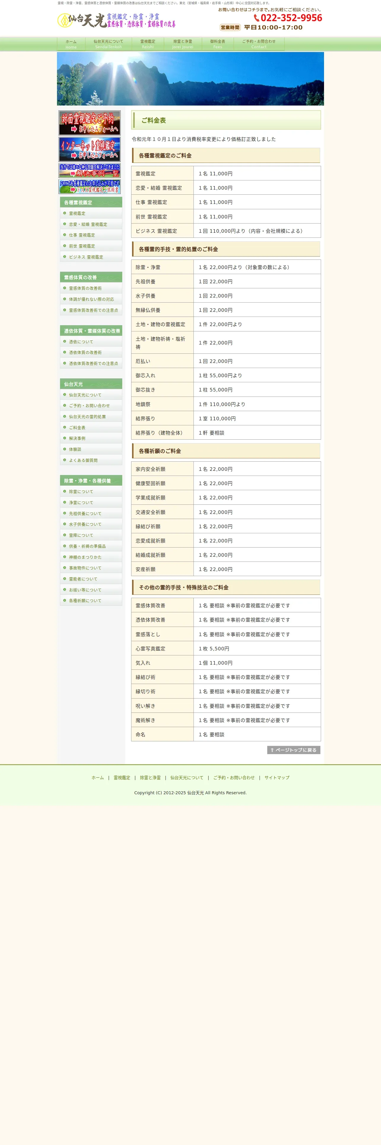Open sidebar link 仙台天光の霊的処置
This screenshot has height=1145, width=381.
tap(91, 416)
